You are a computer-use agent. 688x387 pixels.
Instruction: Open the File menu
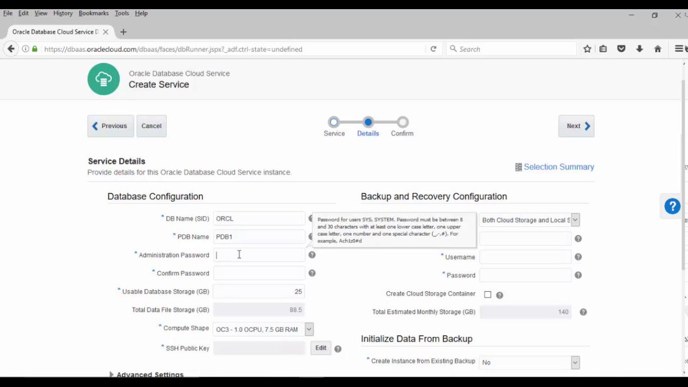click(x=8, y=13)
